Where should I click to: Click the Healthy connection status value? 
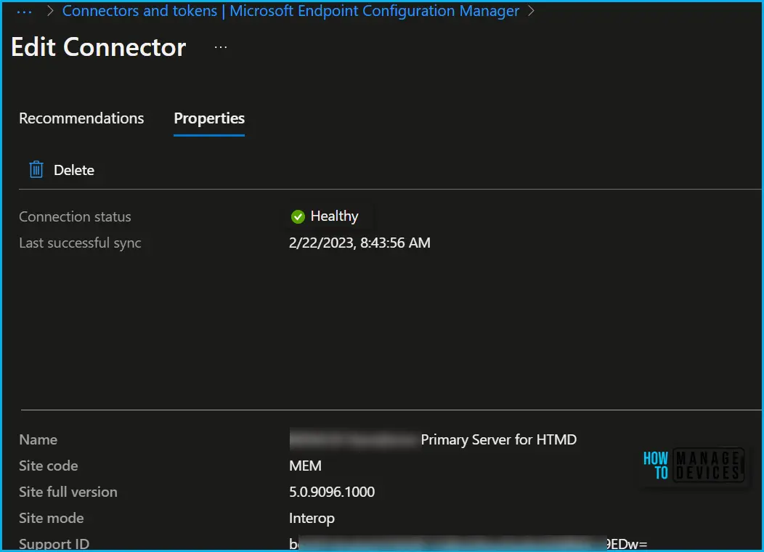[x=334, y=216]
